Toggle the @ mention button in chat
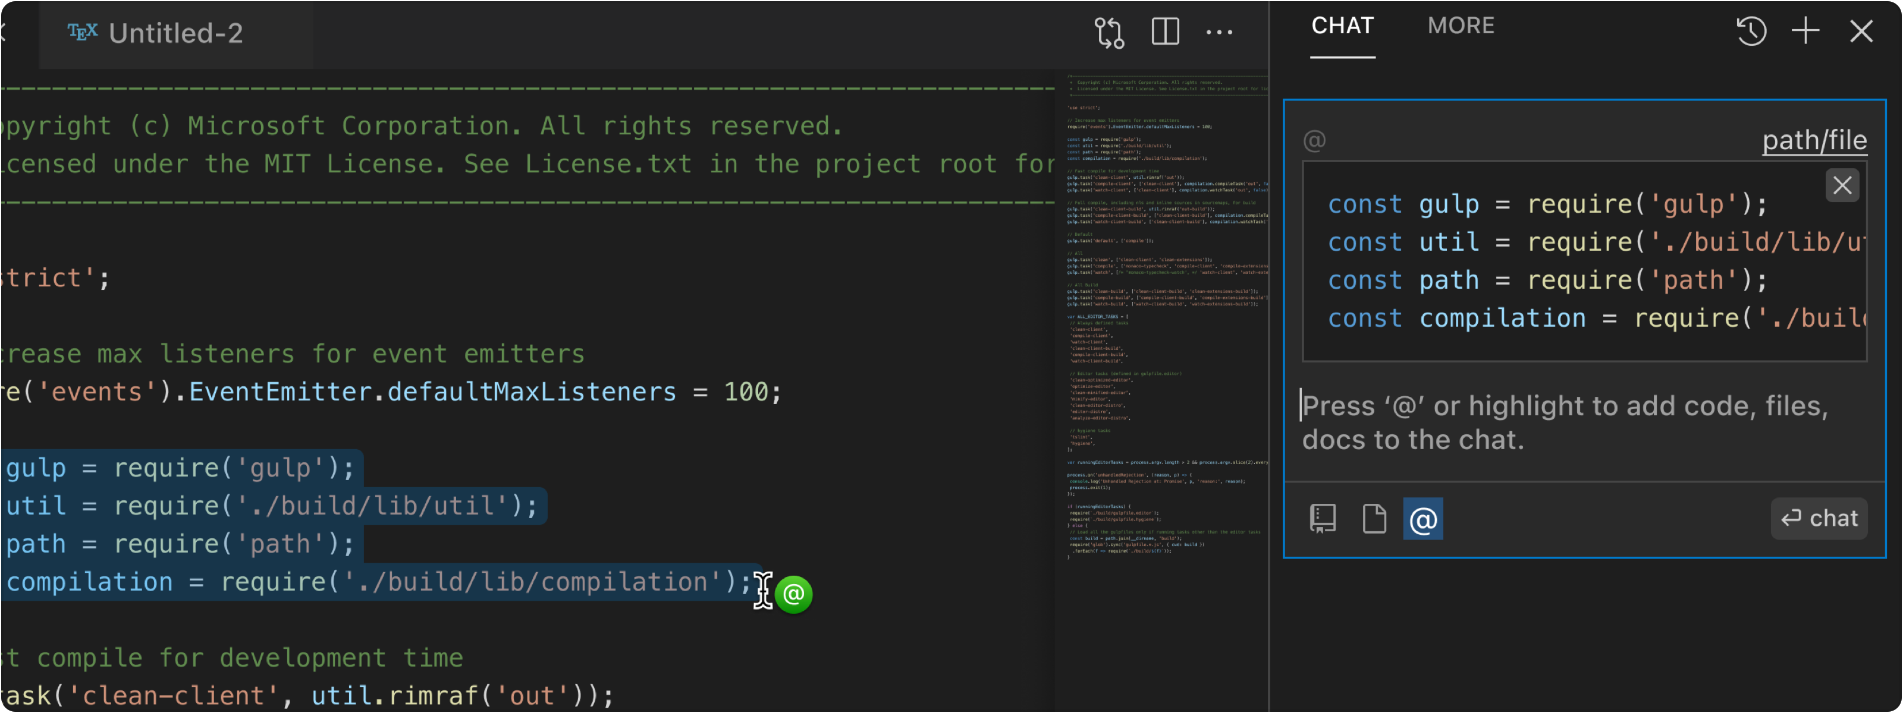Screen dimensions: 1903x713 click(1423, 520)
